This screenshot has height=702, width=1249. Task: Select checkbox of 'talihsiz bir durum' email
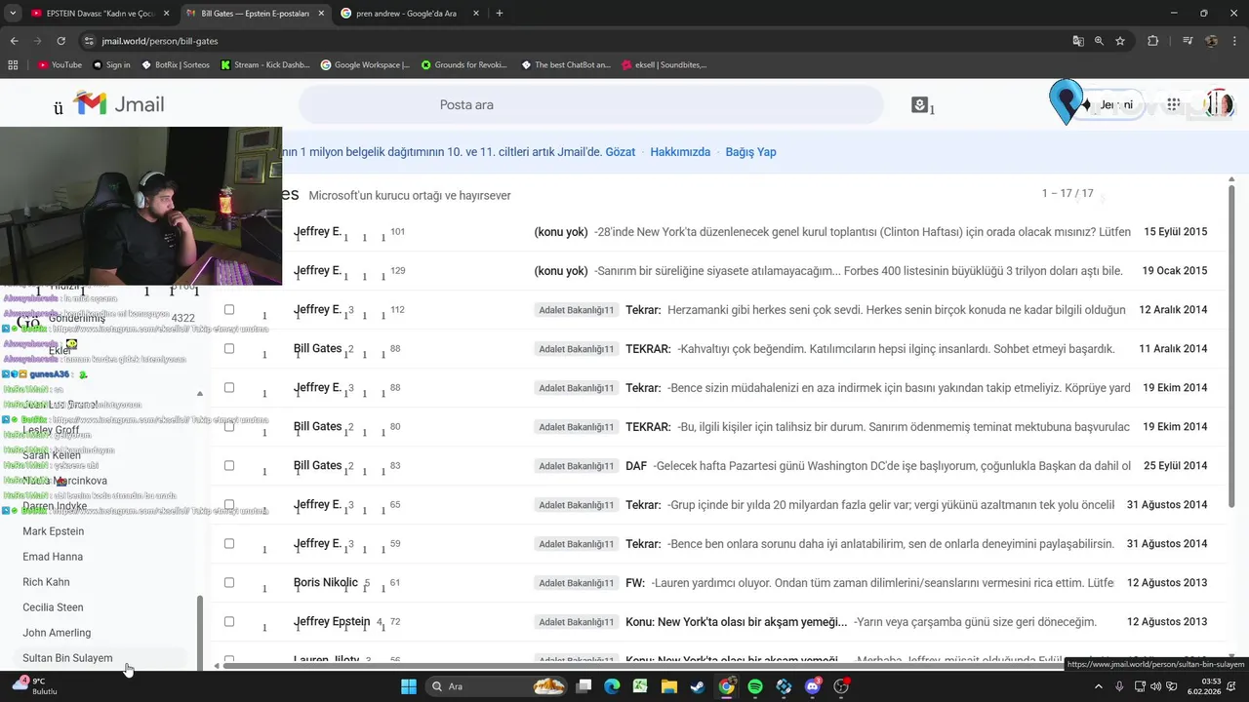click(229, 427)
